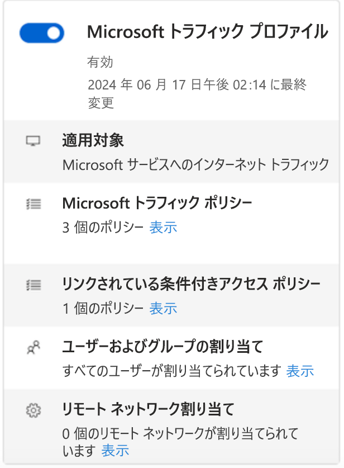Click the gear icon for リモート ネットワーク割り当て
Screen dimensions: 344x468
point(34,409)
